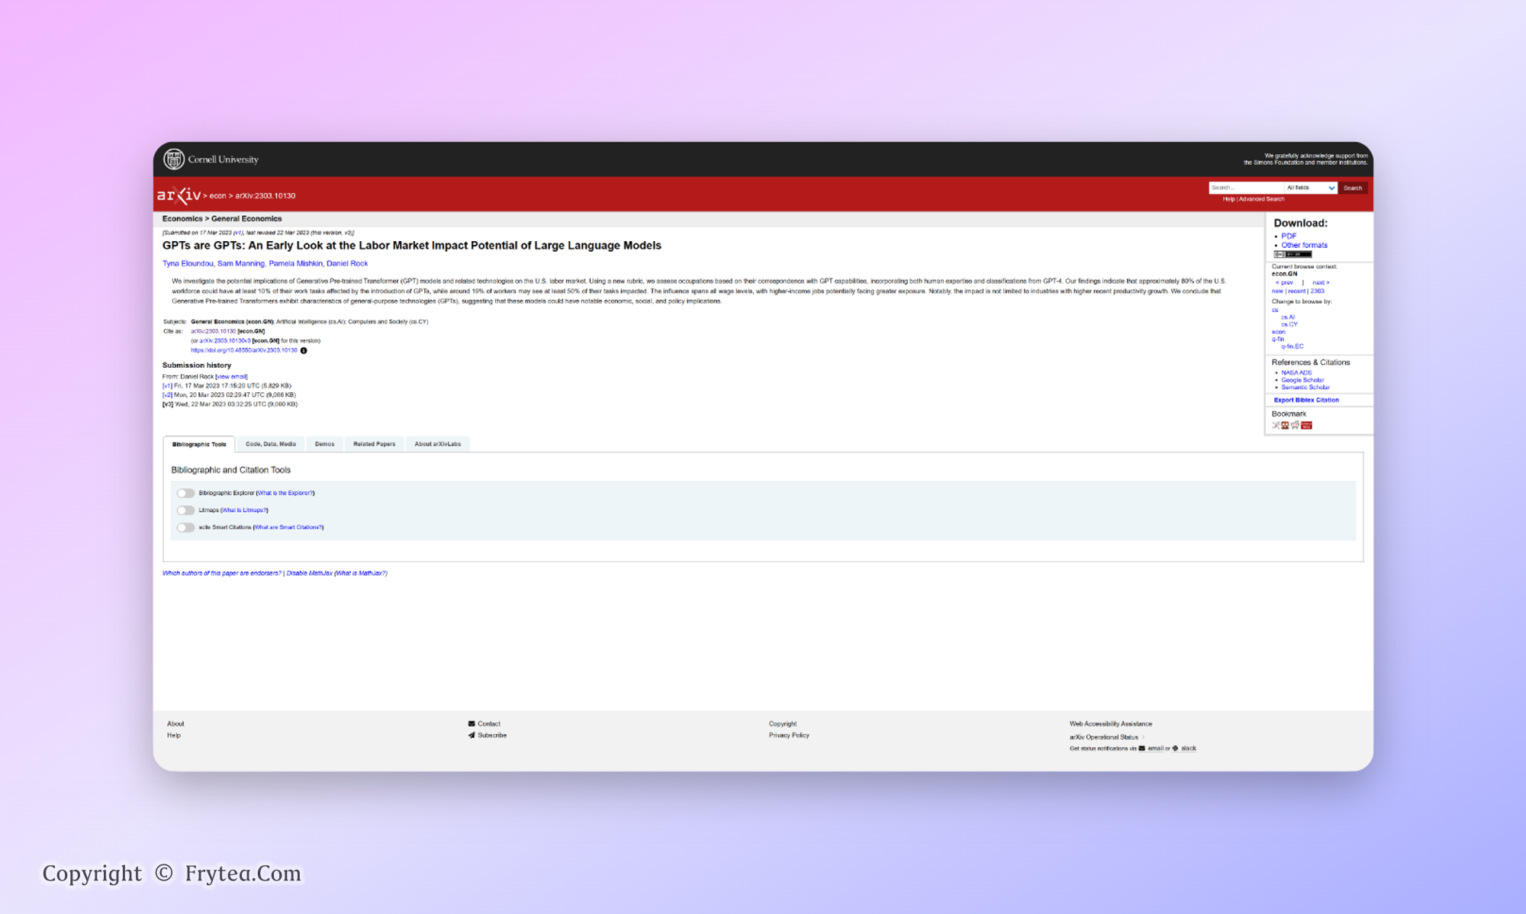Click the Cornell University seal icon
Image resolution: width=1526 pixels, height=914 pixels.
click(x=174, y=159)
